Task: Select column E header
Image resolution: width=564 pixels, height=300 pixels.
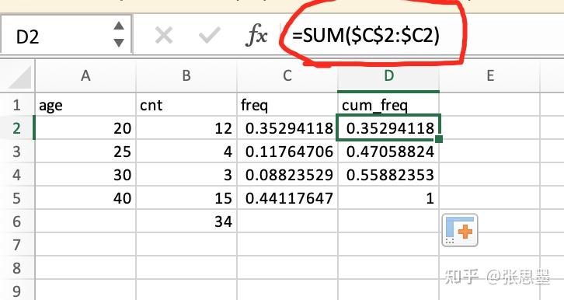Action: [490, 75]
